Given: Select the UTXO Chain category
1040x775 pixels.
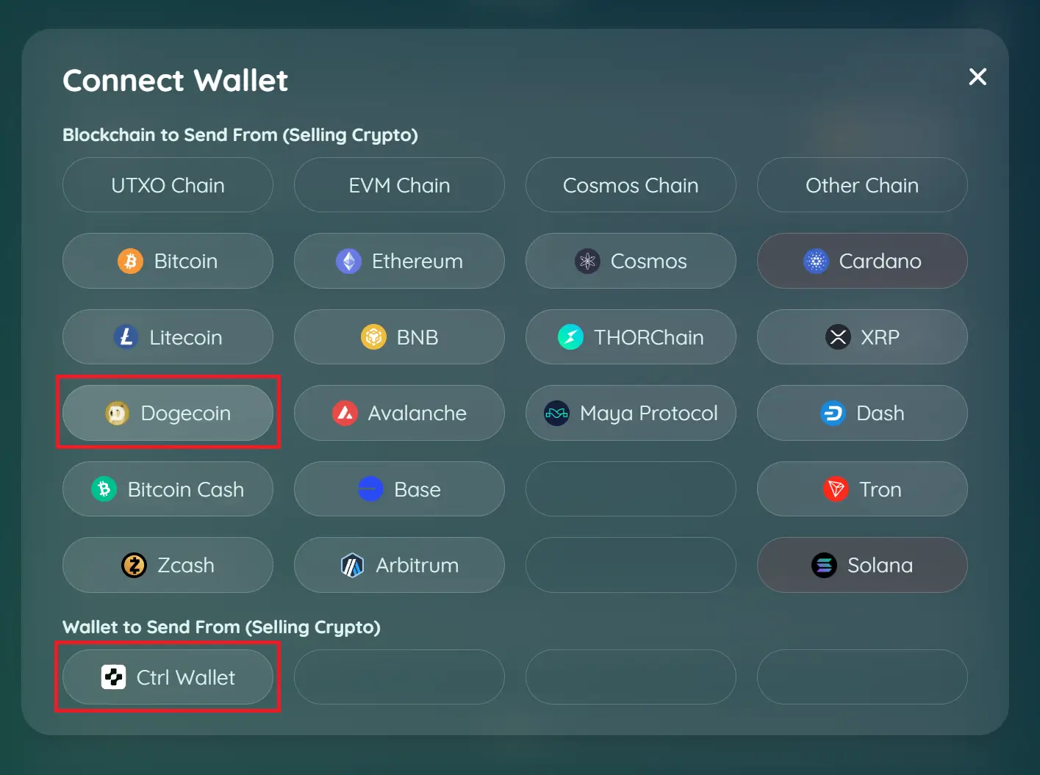Looking at the screenshot, I should point(168,185).
